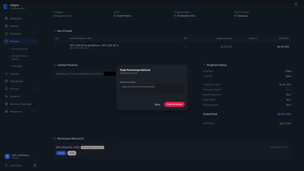Click the Permintaan Refund circular arrow icon
Screen dimensions: 304x171
tap(54, 138)
